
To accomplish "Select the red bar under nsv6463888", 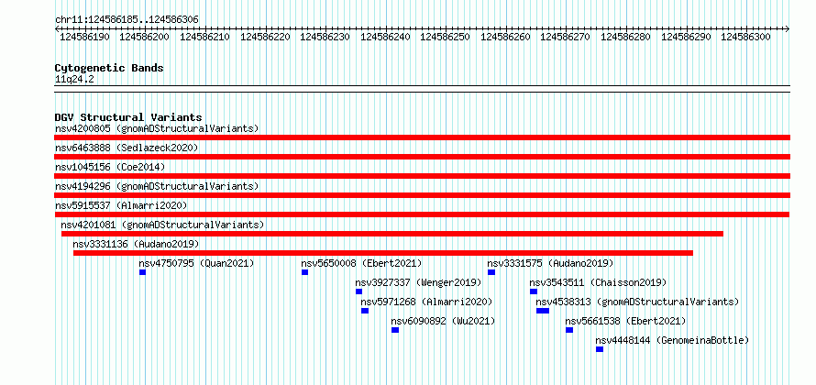I will (x=422, y=157).
